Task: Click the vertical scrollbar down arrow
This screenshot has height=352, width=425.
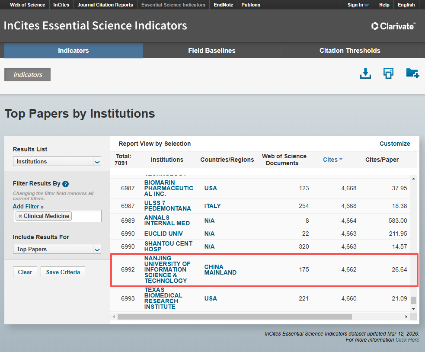Action: 413,309
